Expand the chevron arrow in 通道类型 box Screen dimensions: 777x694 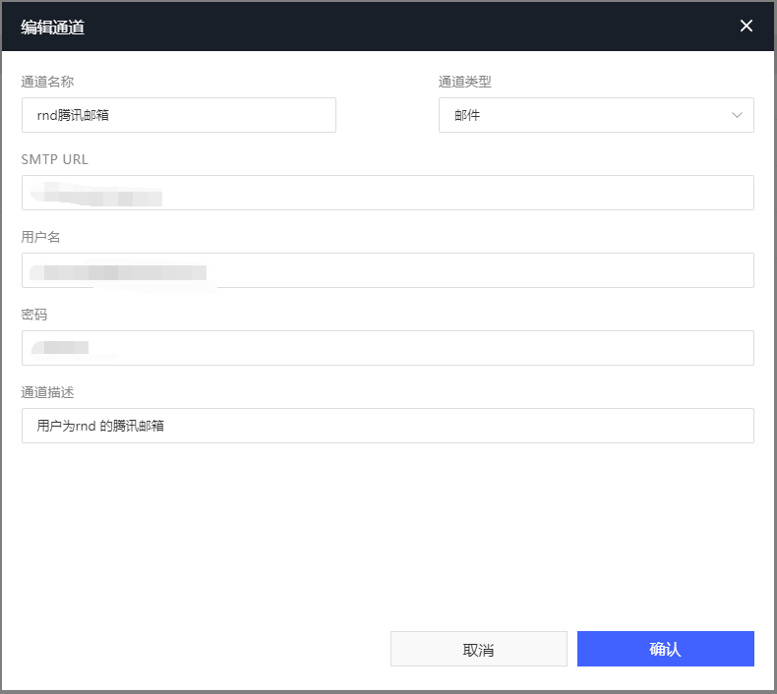(x=737, y=115)
